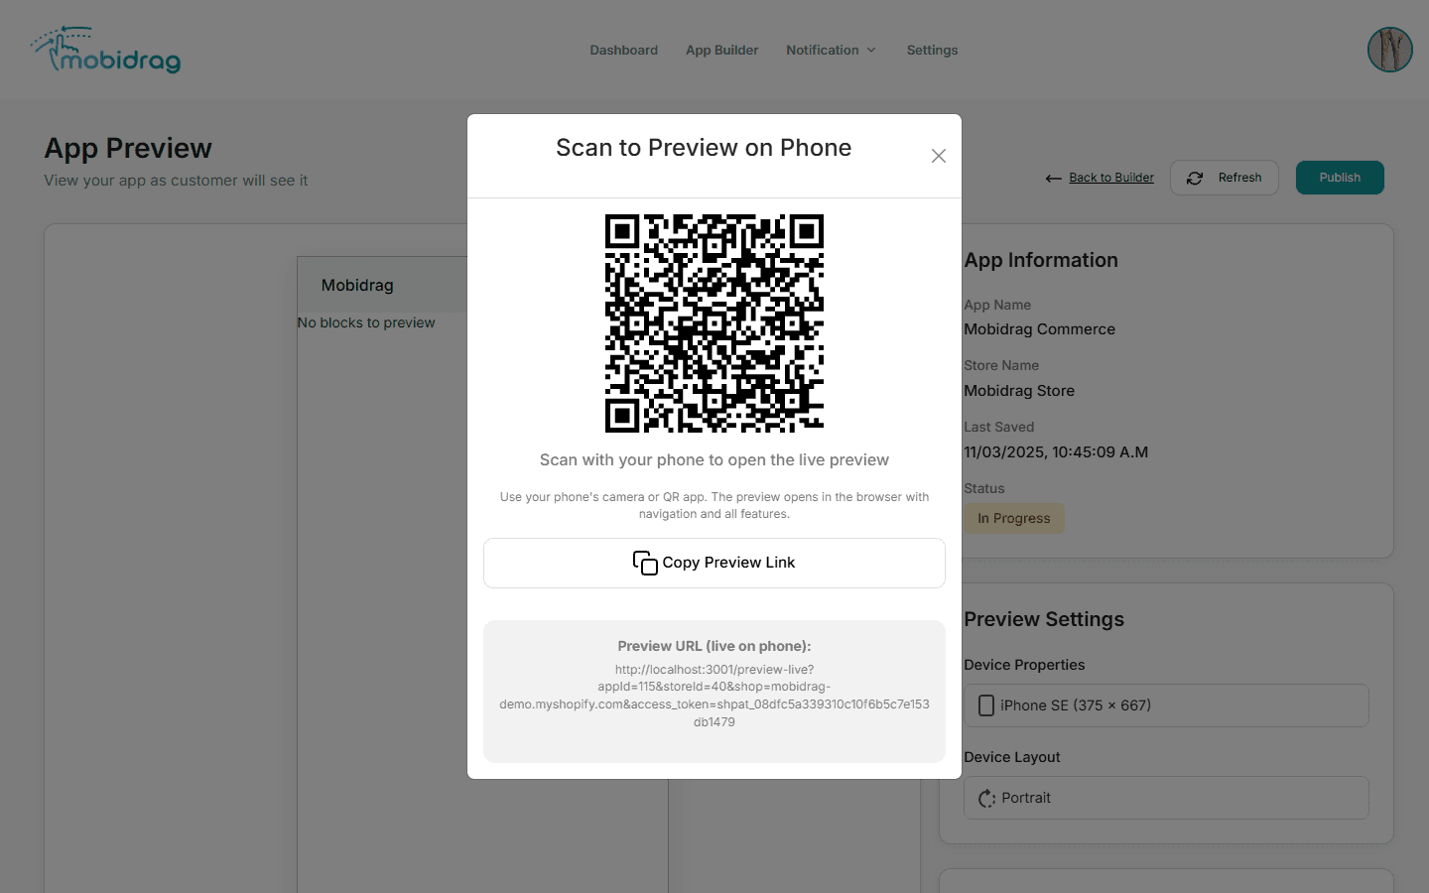Click the Device Layout label

[x=1011, y=757]
